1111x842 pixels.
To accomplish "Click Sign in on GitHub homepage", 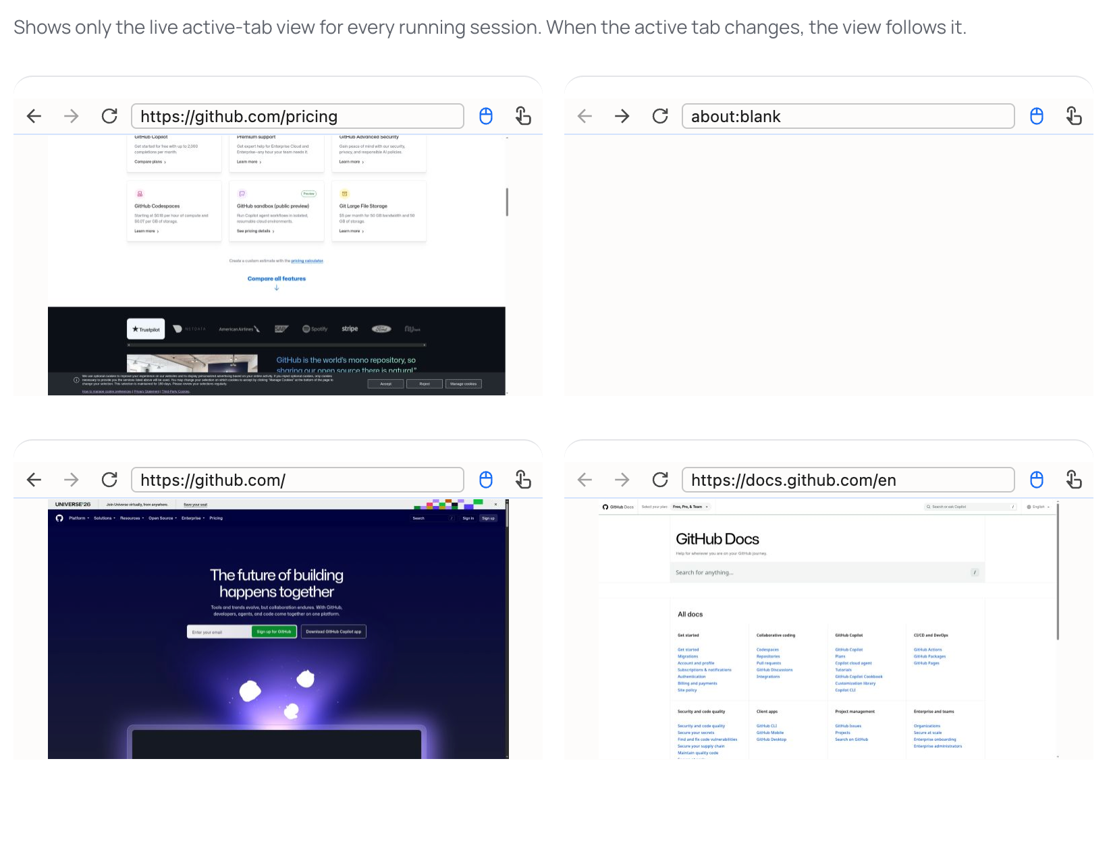I will coord(468,518).
